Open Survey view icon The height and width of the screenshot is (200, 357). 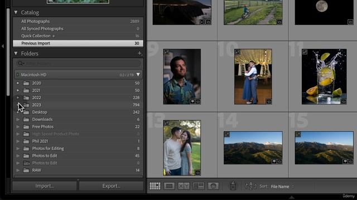coord(199,186)
